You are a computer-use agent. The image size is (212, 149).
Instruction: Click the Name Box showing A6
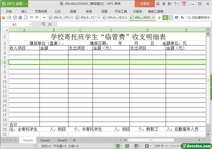pos(15,24)
